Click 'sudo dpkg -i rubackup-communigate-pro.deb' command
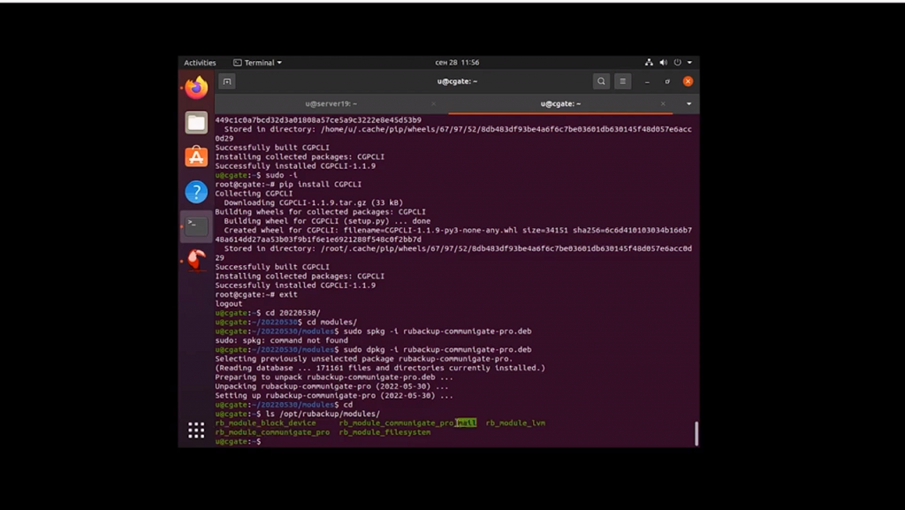Screen dimensions: 905x510 pyautogui.click(x=437, y=350)
